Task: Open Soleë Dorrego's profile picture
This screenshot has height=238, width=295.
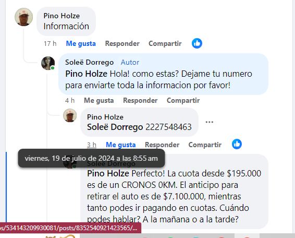Action: pyautogui.click(x=48, y=63)
